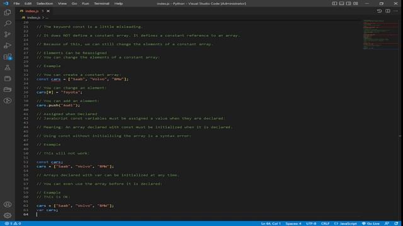Open the Testing flask view

pyautogui.click(x=8, y=68)
